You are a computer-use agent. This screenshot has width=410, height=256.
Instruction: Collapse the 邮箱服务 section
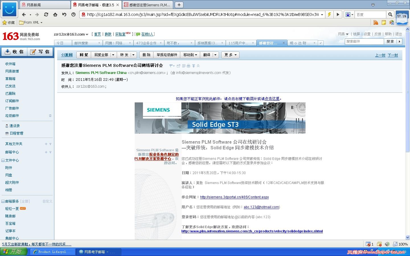(x=3, y=201)
